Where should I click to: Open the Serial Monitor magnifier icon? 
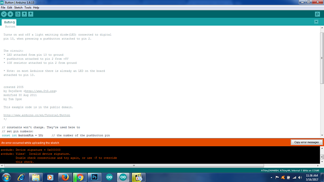tap(318, 14)
